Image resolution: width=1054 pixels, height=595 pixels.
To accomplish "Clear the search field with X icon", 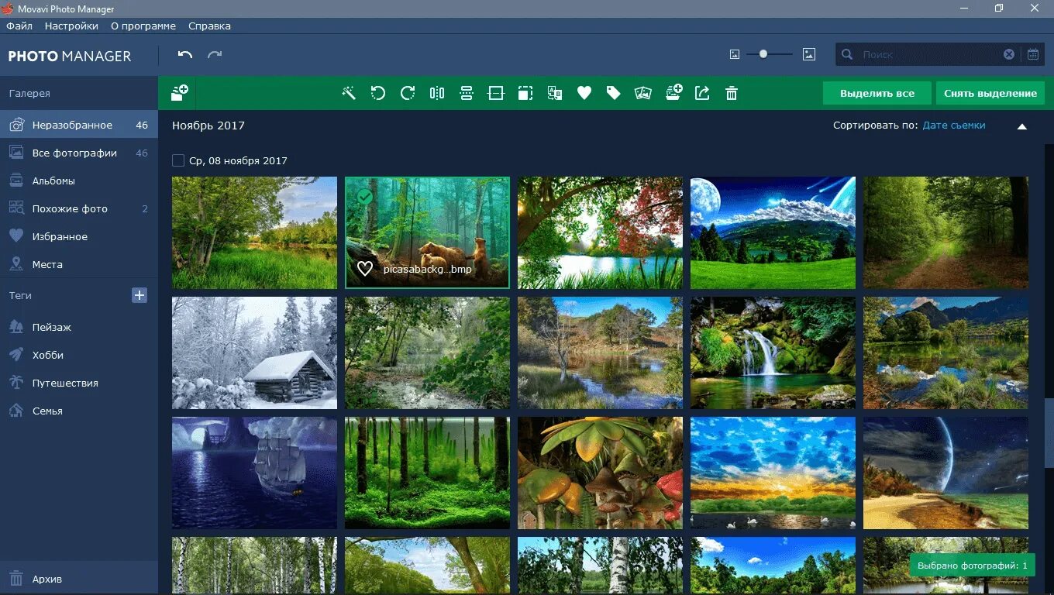I will coord(1009,54).
